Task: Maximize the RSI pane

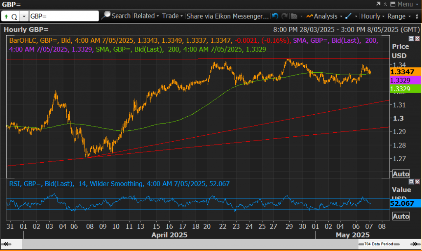Action: coord(411,182)
